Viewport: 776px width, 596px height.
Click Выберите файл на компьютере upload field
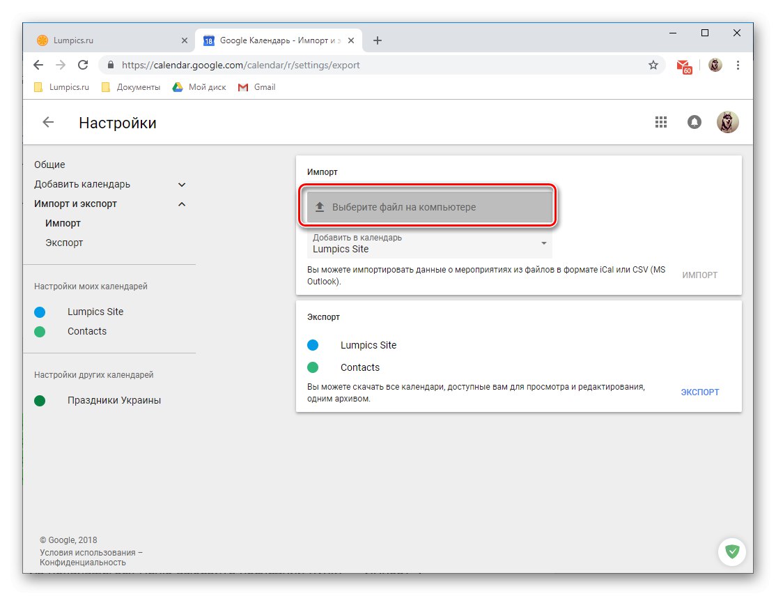[428, 206]
